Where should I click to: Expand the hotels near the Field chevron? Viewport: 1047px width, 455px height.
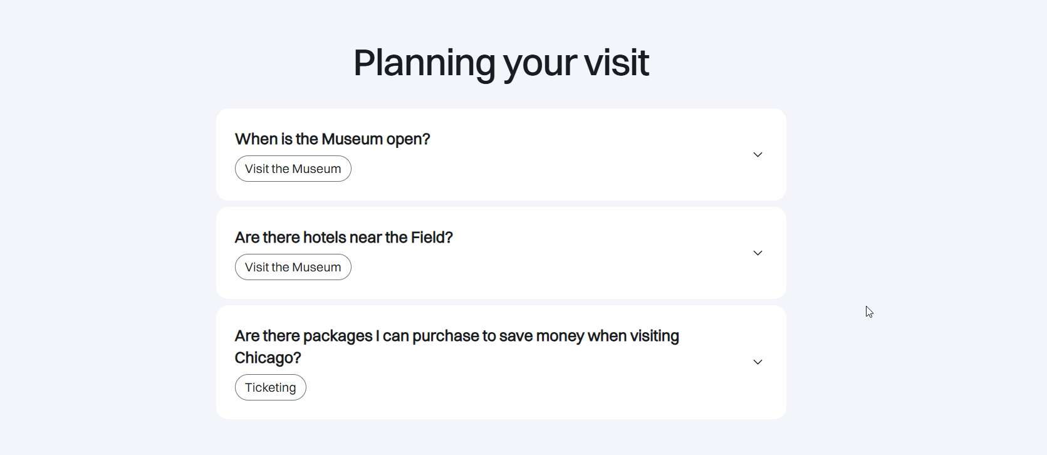tap(758, 253)
